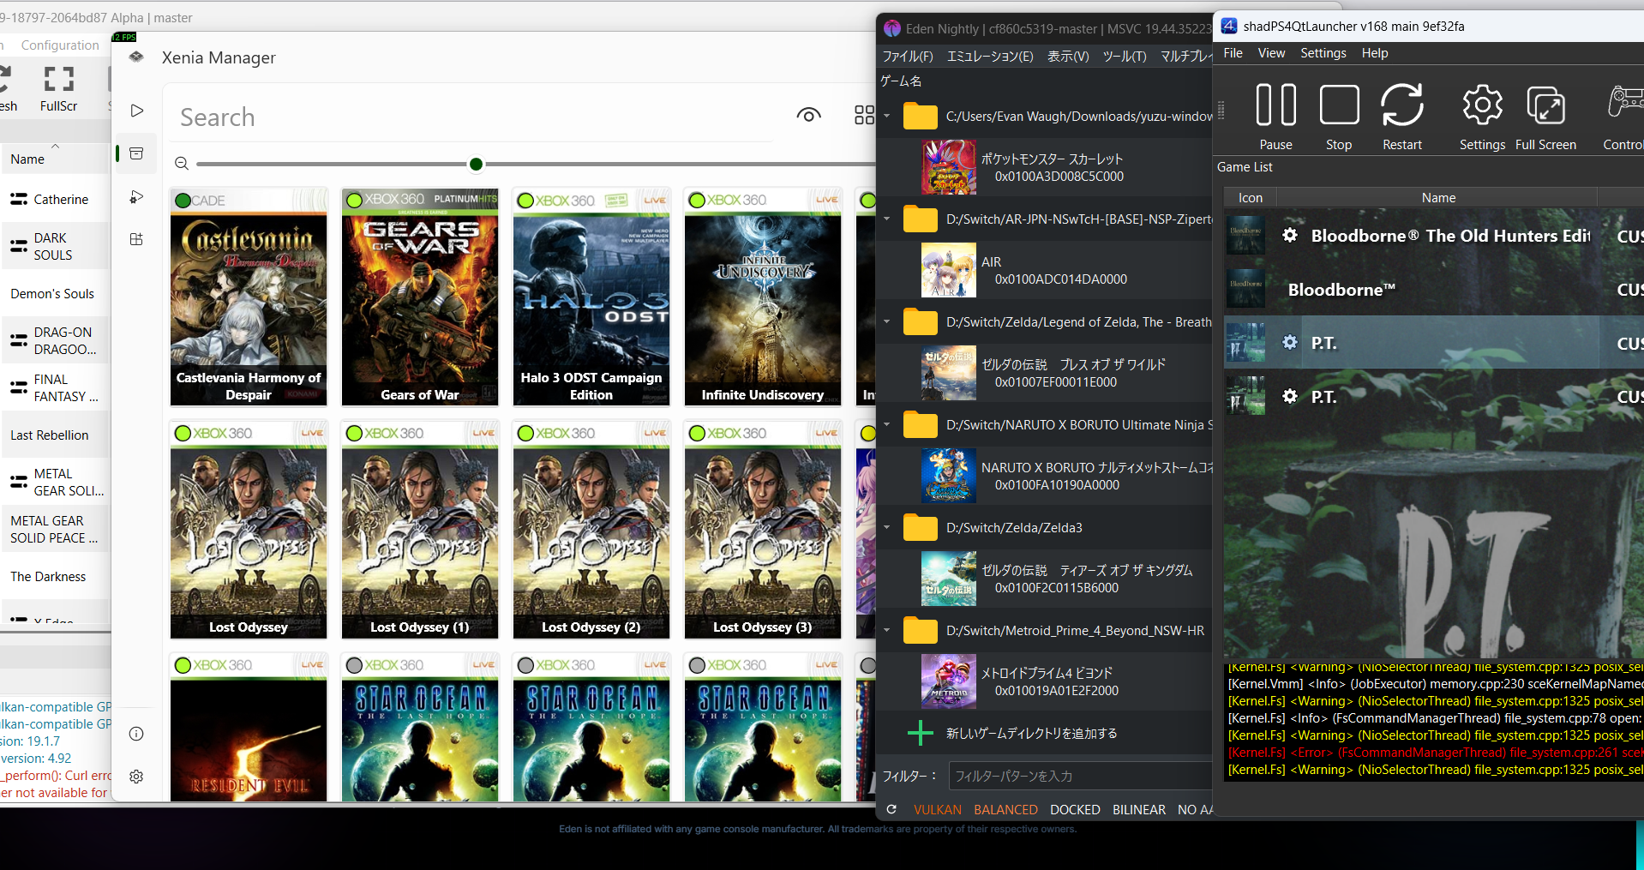
Task: Click the gear icon beside Bloodborne The Old Hunters
Action: pyautogui.click(x=1290, y=235)
